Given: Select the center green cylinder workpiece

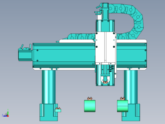Looking at the screenshot, I should pos(90,106).
